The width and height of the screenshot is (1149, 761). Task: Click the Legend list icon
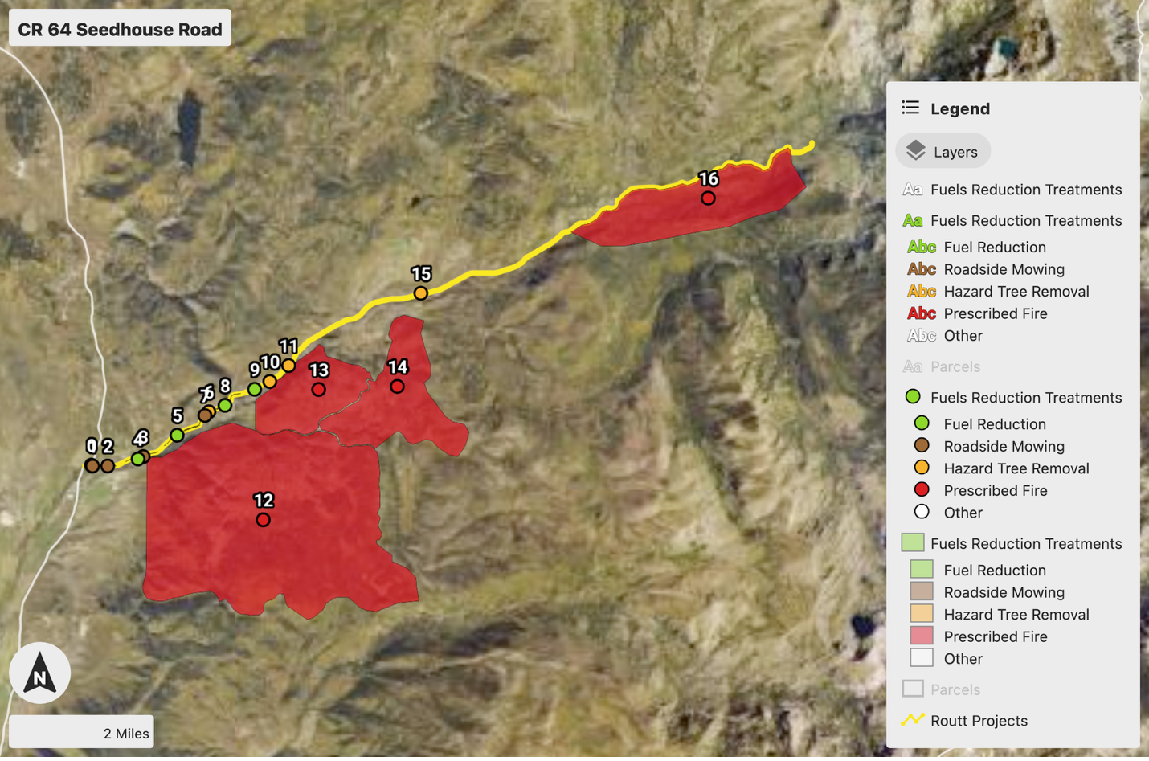[x=910, y=108]
